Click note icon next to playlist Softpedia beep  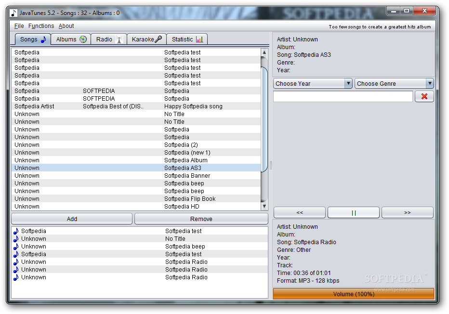16,247
